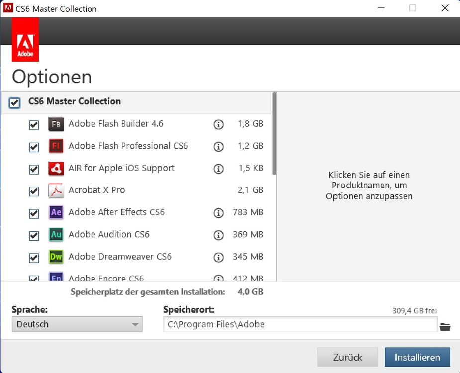Open the folder browser for Speicherort
460x373 pixels.
coord(445,326)
